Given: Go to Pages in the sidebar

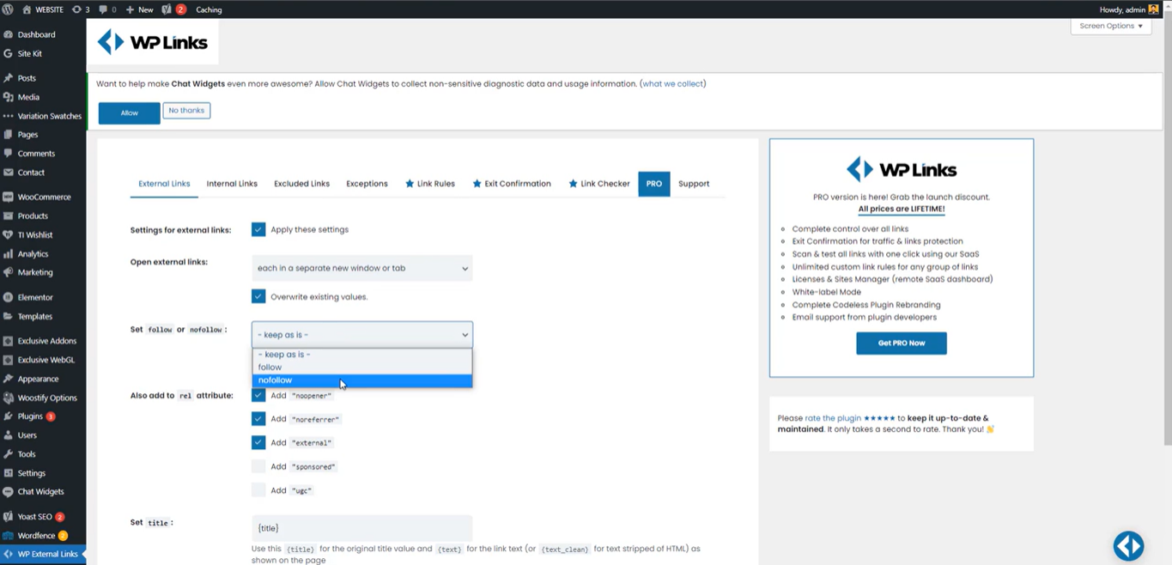Looking at the screenshot, I should click(27, 135).
